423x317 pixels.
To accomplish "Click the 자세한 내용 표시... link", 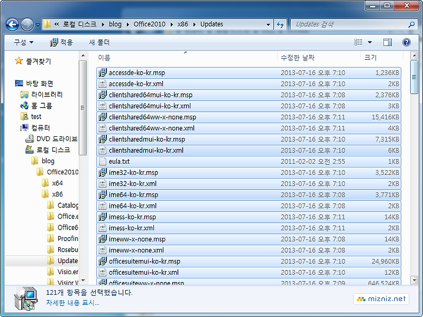I will 73,303.
